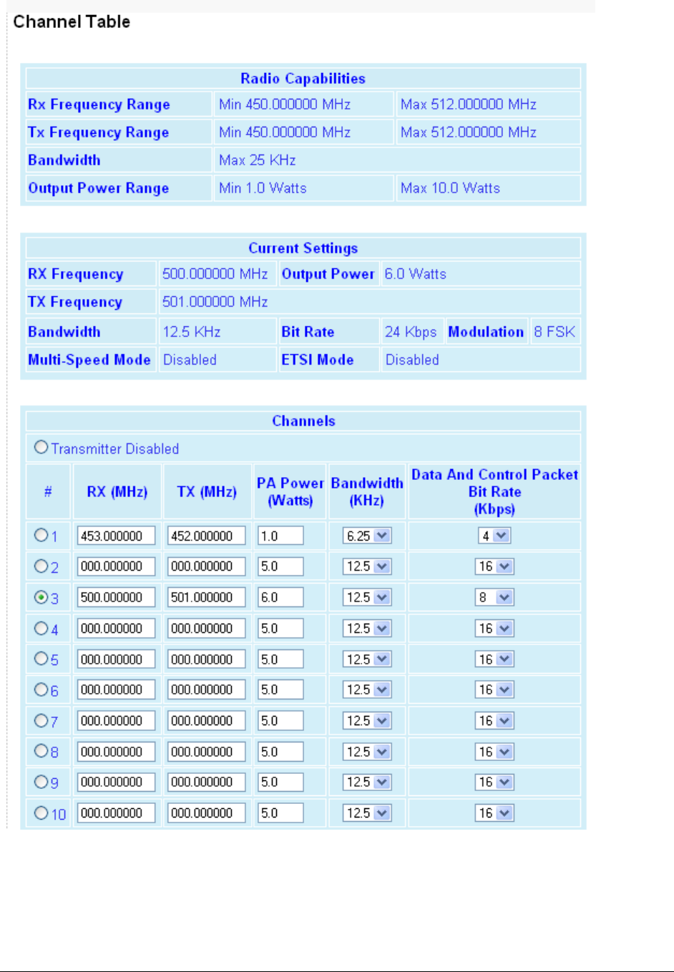Click channel 1 PA Power field 1.0

pos(280,536)
